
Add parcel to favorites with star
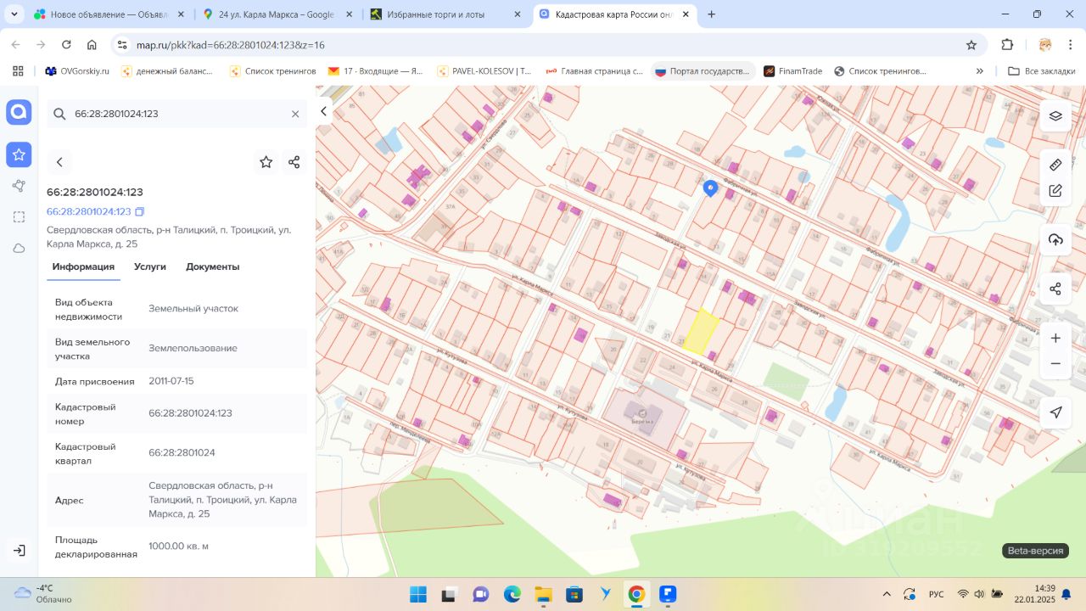tap(266, 162)
